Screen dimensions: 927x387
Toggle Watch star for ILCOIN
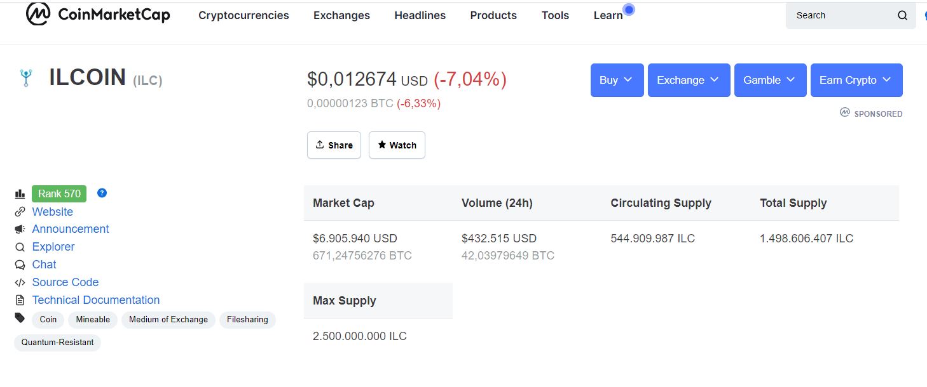point(397,145)
